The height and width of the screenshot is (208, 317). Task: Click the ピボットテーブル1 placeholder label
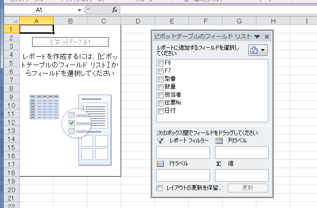pyautogui.click(x=70, y=42)
